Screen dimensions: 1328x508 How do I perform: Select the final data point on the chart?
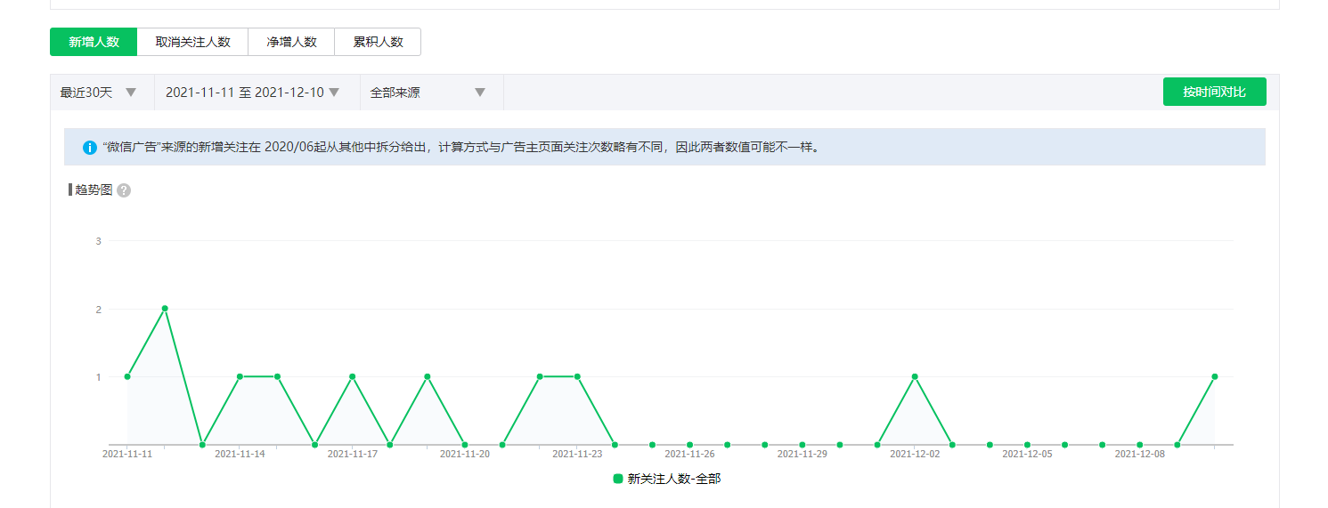(x=1215, y=376)
